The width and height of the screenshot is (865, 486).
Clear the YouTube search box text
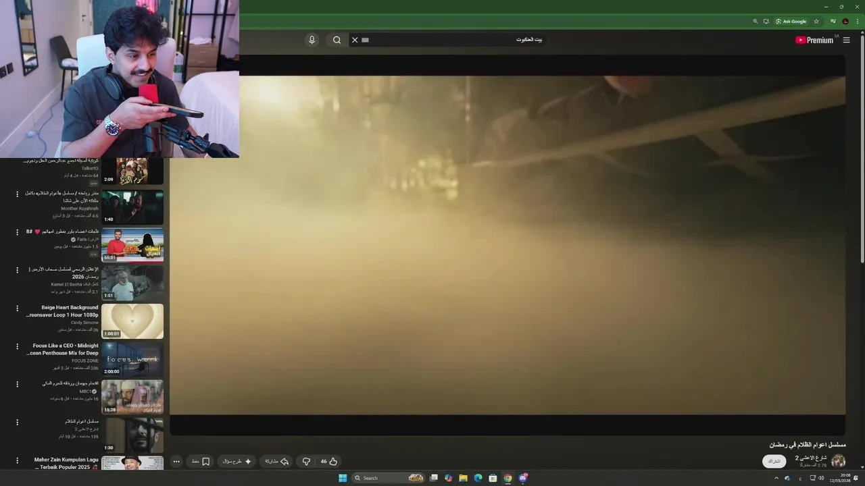pyautogui.click(x=355, y=40)
